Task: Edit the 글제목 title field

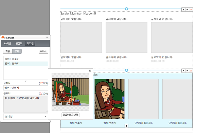Action: (25, 88)
